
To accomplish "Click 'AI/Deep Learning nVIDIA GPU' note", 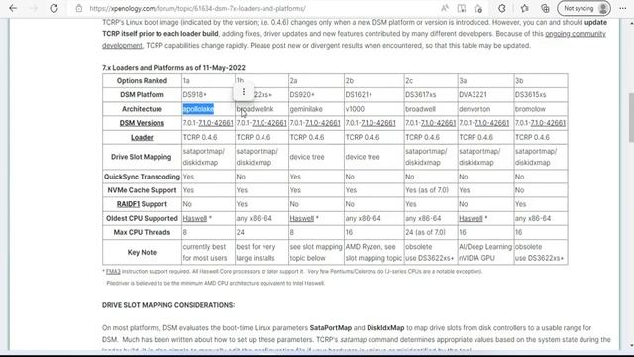I will 485,252.
